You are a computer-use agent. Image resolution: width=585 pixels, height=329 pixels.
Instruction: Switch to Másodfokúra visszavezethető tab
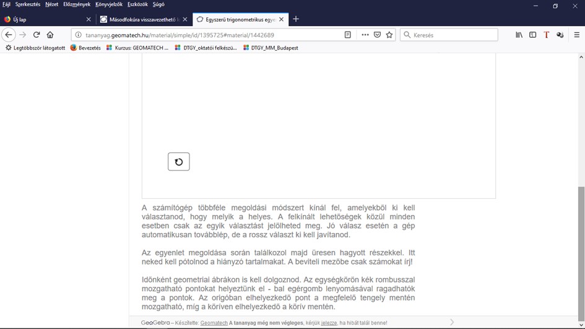click(x=144, y=19)
